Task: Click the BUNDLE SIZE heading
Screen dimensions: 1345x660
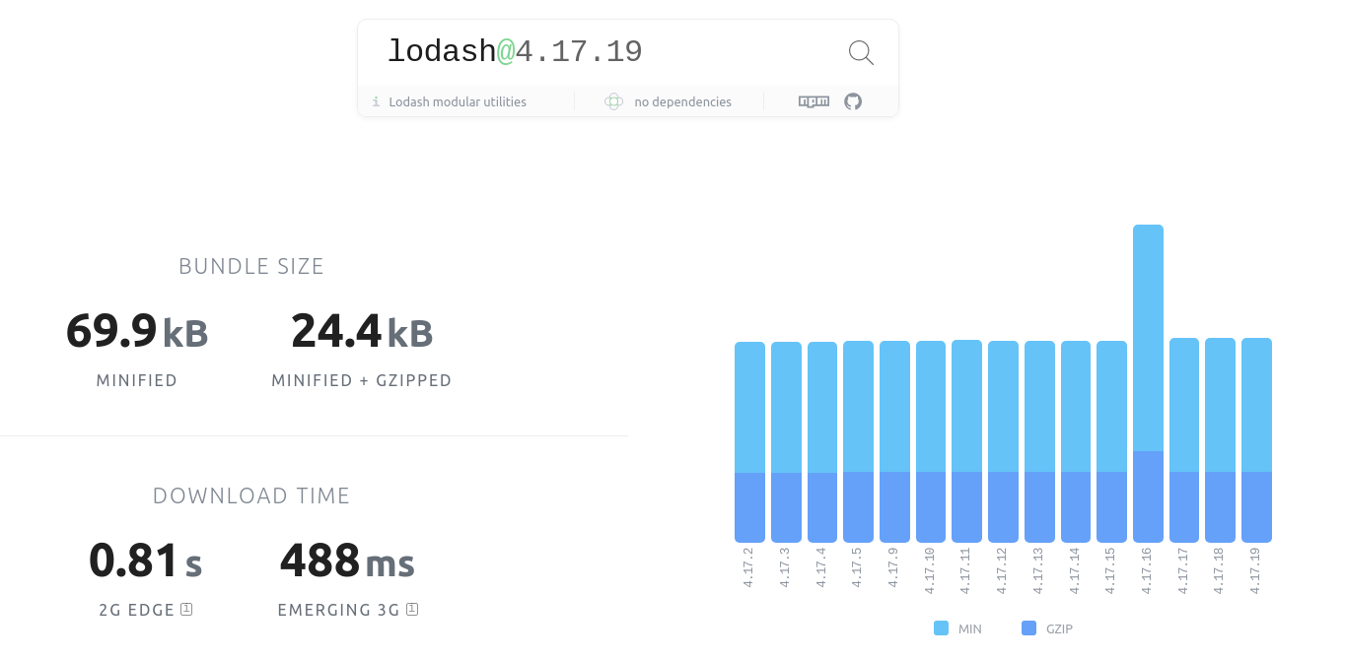Action: 251,266
